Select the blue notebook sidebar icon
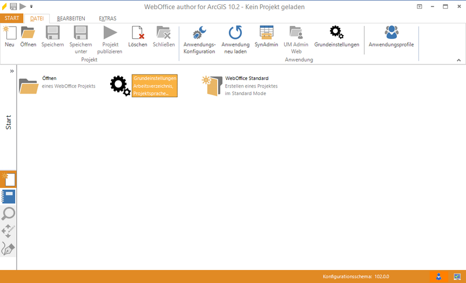Viewport: 466px width, 283px height. (x=8, y=197)
